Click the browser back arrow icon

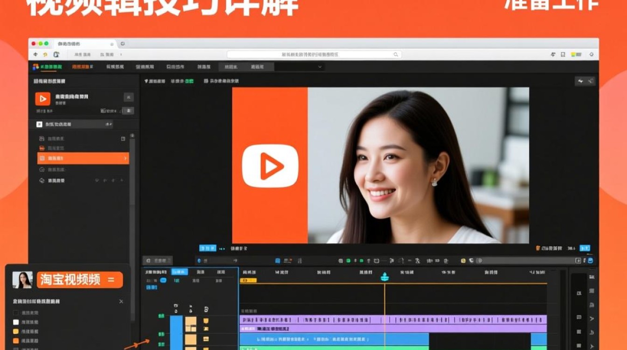click(35, 55)
